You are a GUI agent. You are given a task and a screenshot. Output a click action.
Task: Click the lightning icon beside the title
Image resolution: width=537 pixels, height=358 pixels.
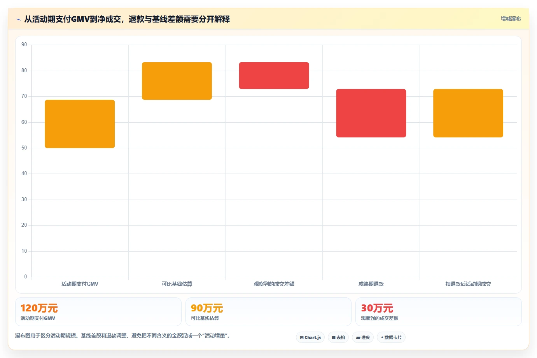pos(18,19)
